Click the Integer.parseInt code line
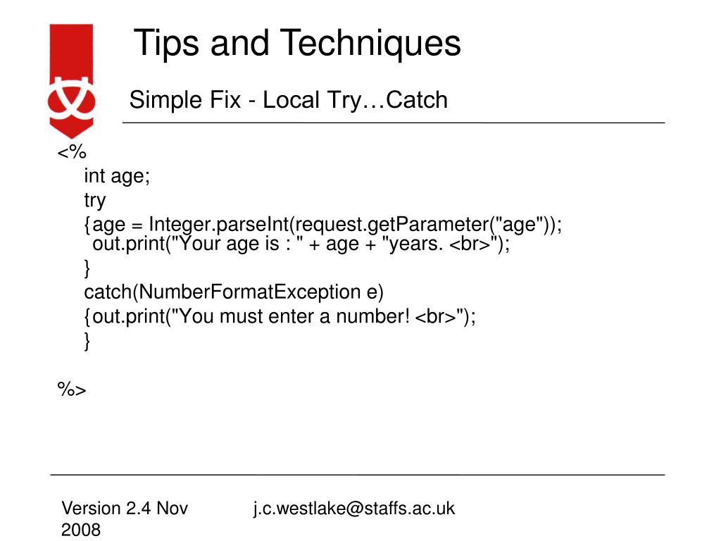 click(322, 225)
